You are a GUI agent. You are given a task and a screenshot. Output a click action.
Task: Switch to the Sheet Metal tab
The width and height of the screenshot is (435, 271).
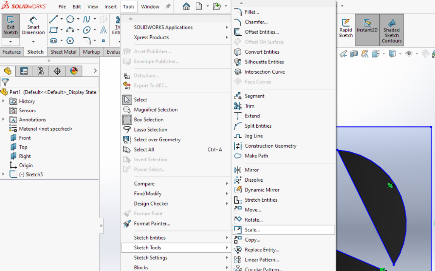point(63,52)
